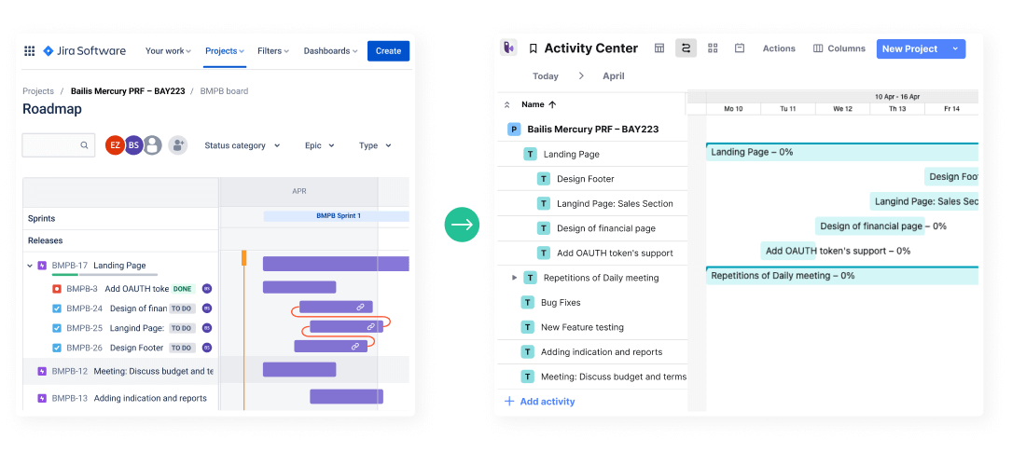This screenshot has width=1026, height=452.
Task: Click the BMPB-25 Gantt bar link icon
Action: pyautogui.click(x=370, y=326)
